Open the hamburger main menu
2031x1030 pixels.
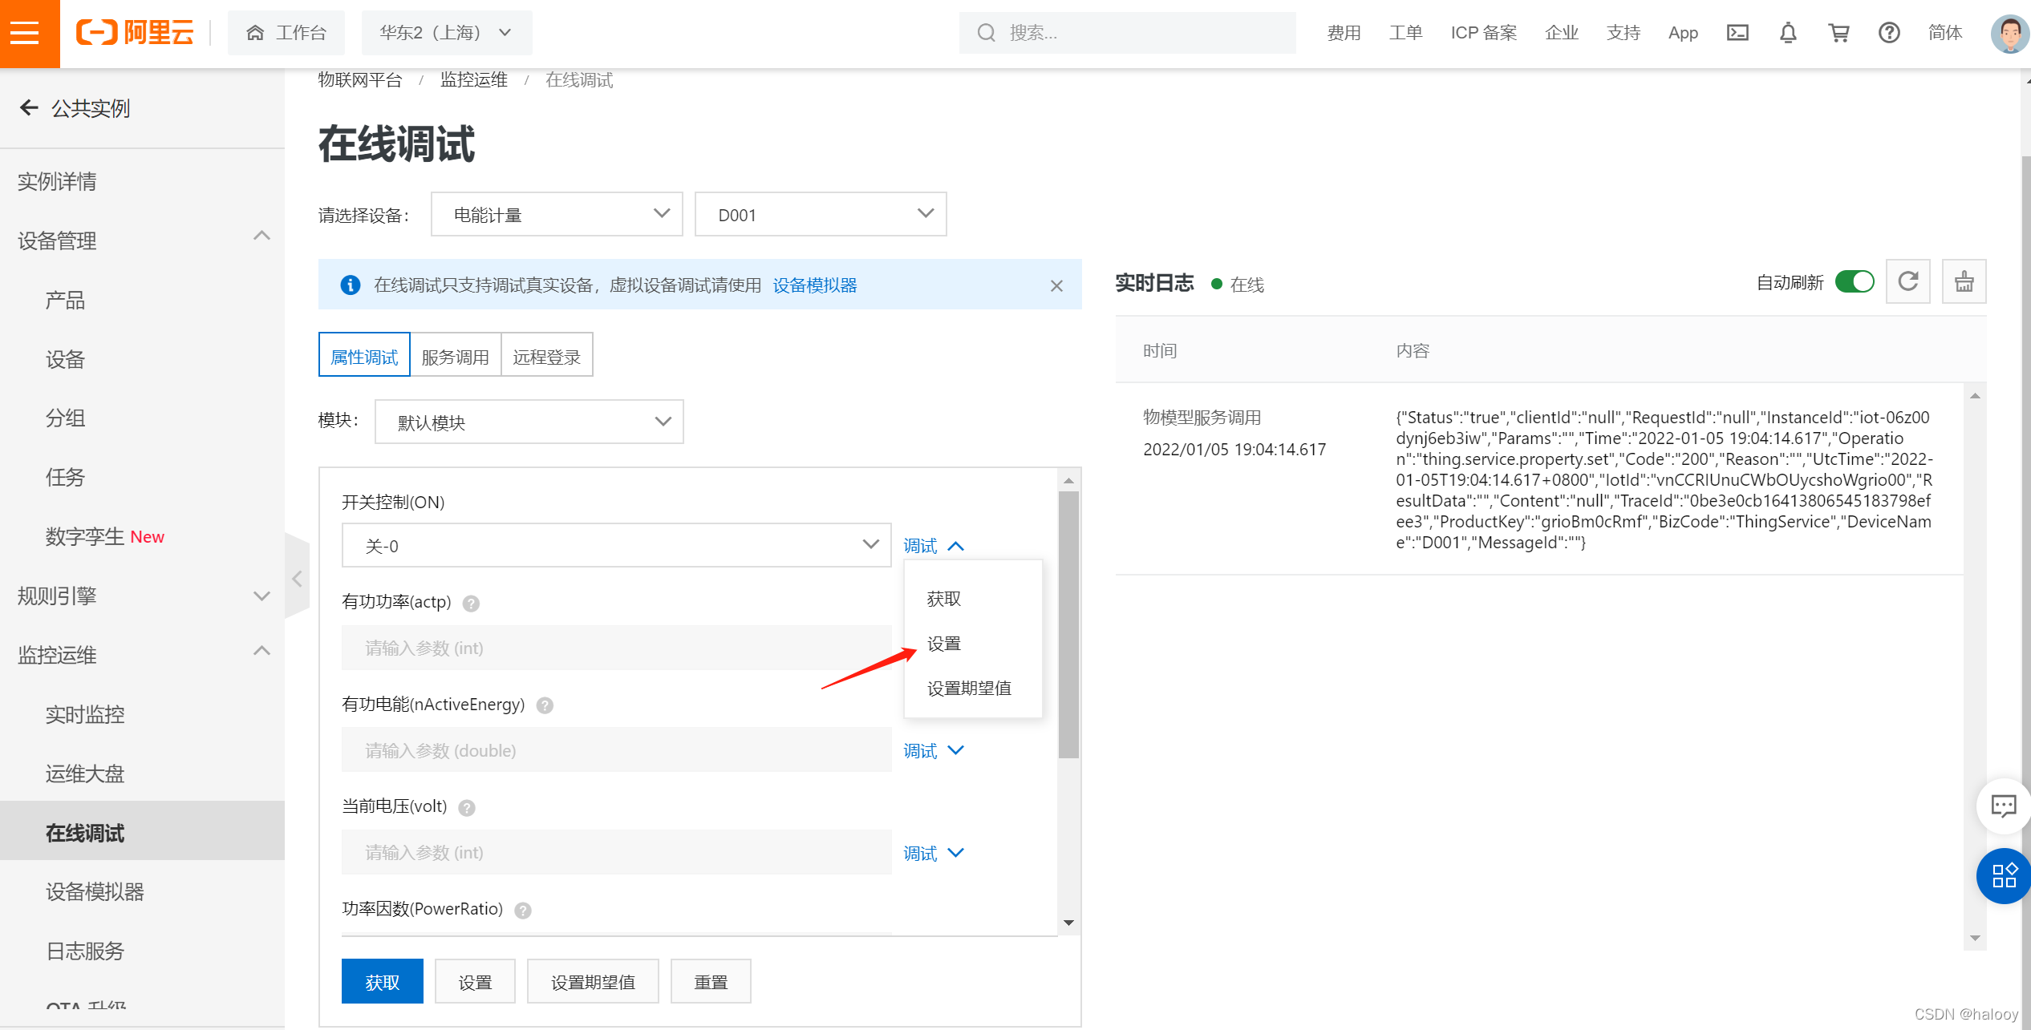[x=25, y=33]
